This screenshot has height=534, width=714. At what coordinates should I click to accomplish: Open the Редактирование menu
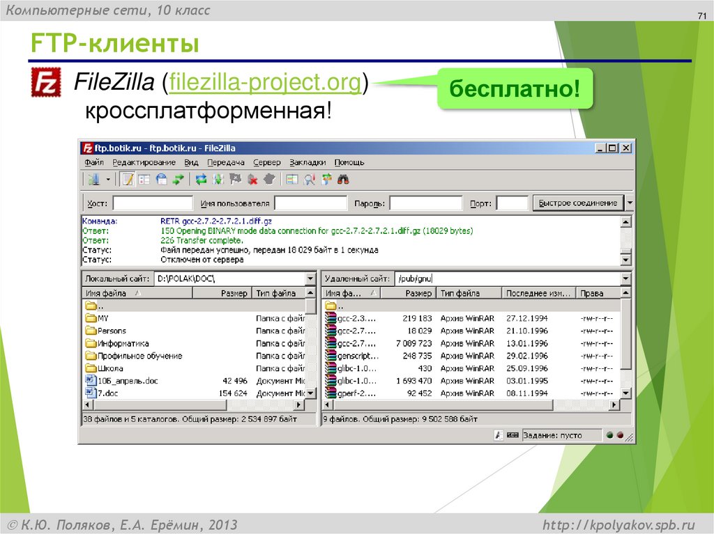[x=144, y=162]
